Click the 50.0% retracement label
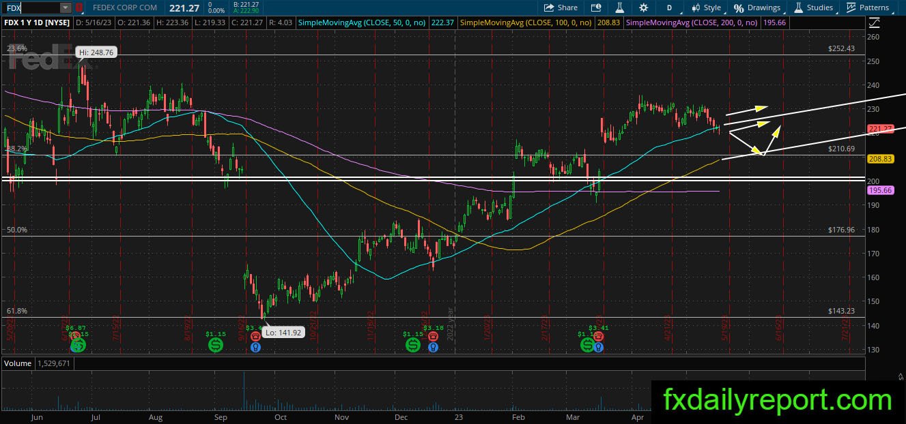Image resolution: width=906 pixels, height=424 pixels. pos(17,230)
